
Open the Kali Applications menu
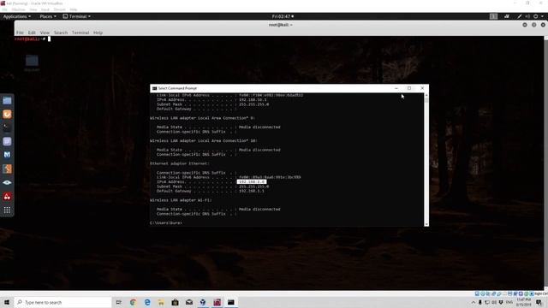click(17, 16)
